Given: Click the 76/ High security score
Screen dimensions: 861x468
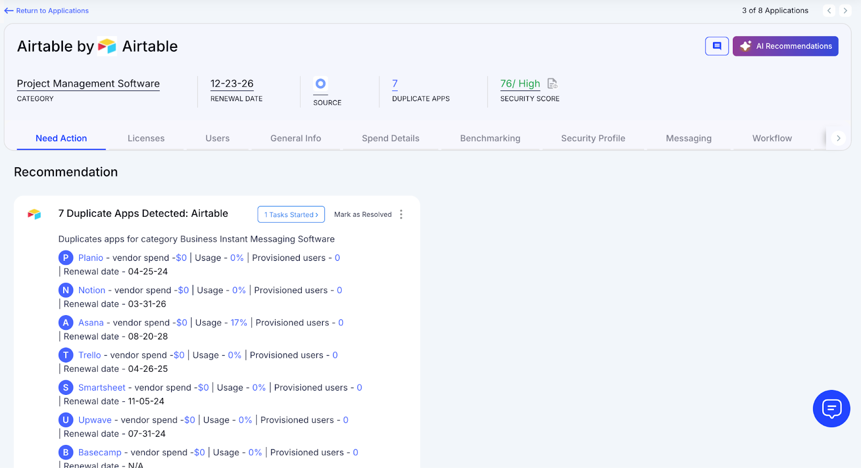Looking at the screenshot, I should 520,83.
